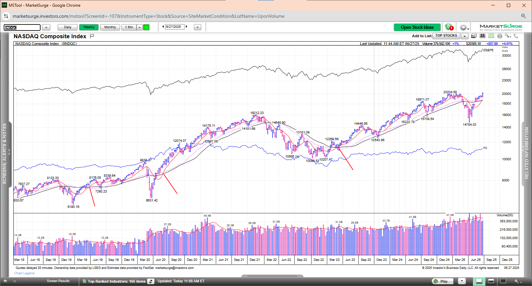Click the 18671.07 price label
Viewport: 532px width, 286px height.
422,100
